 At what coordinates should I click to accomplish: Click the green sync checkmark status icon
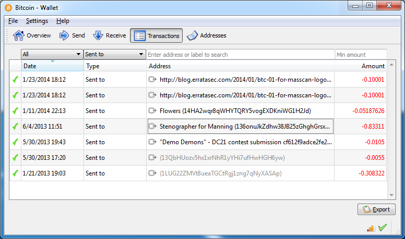(383, 228)
